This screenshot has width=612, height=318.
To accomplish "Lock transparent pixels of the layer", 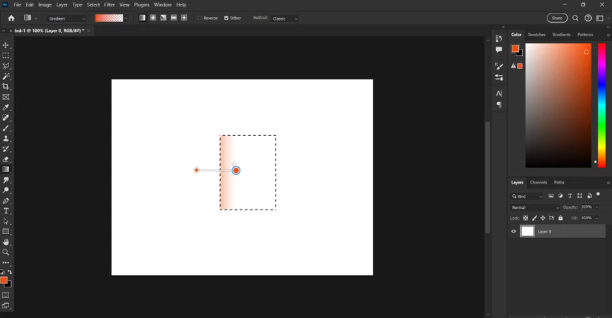I will [526, 219].
